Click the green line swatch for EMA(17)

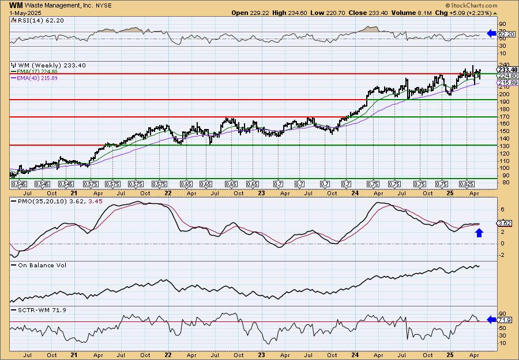(x=14, y=72)
